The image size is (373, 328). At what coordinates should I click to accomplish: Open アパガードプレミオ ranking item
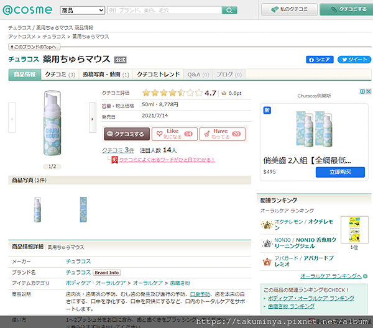304,261
